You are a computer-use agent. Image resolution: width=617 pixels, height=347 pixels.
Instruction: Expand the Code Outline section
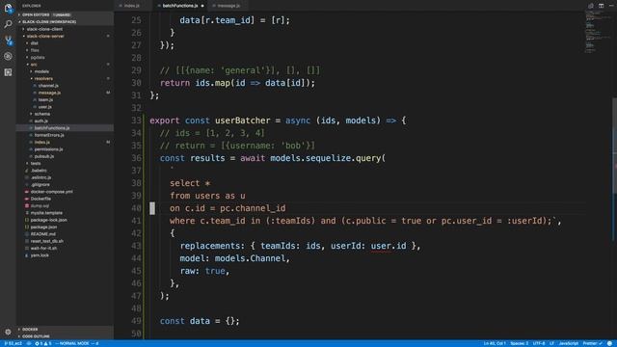coord(65,336)
